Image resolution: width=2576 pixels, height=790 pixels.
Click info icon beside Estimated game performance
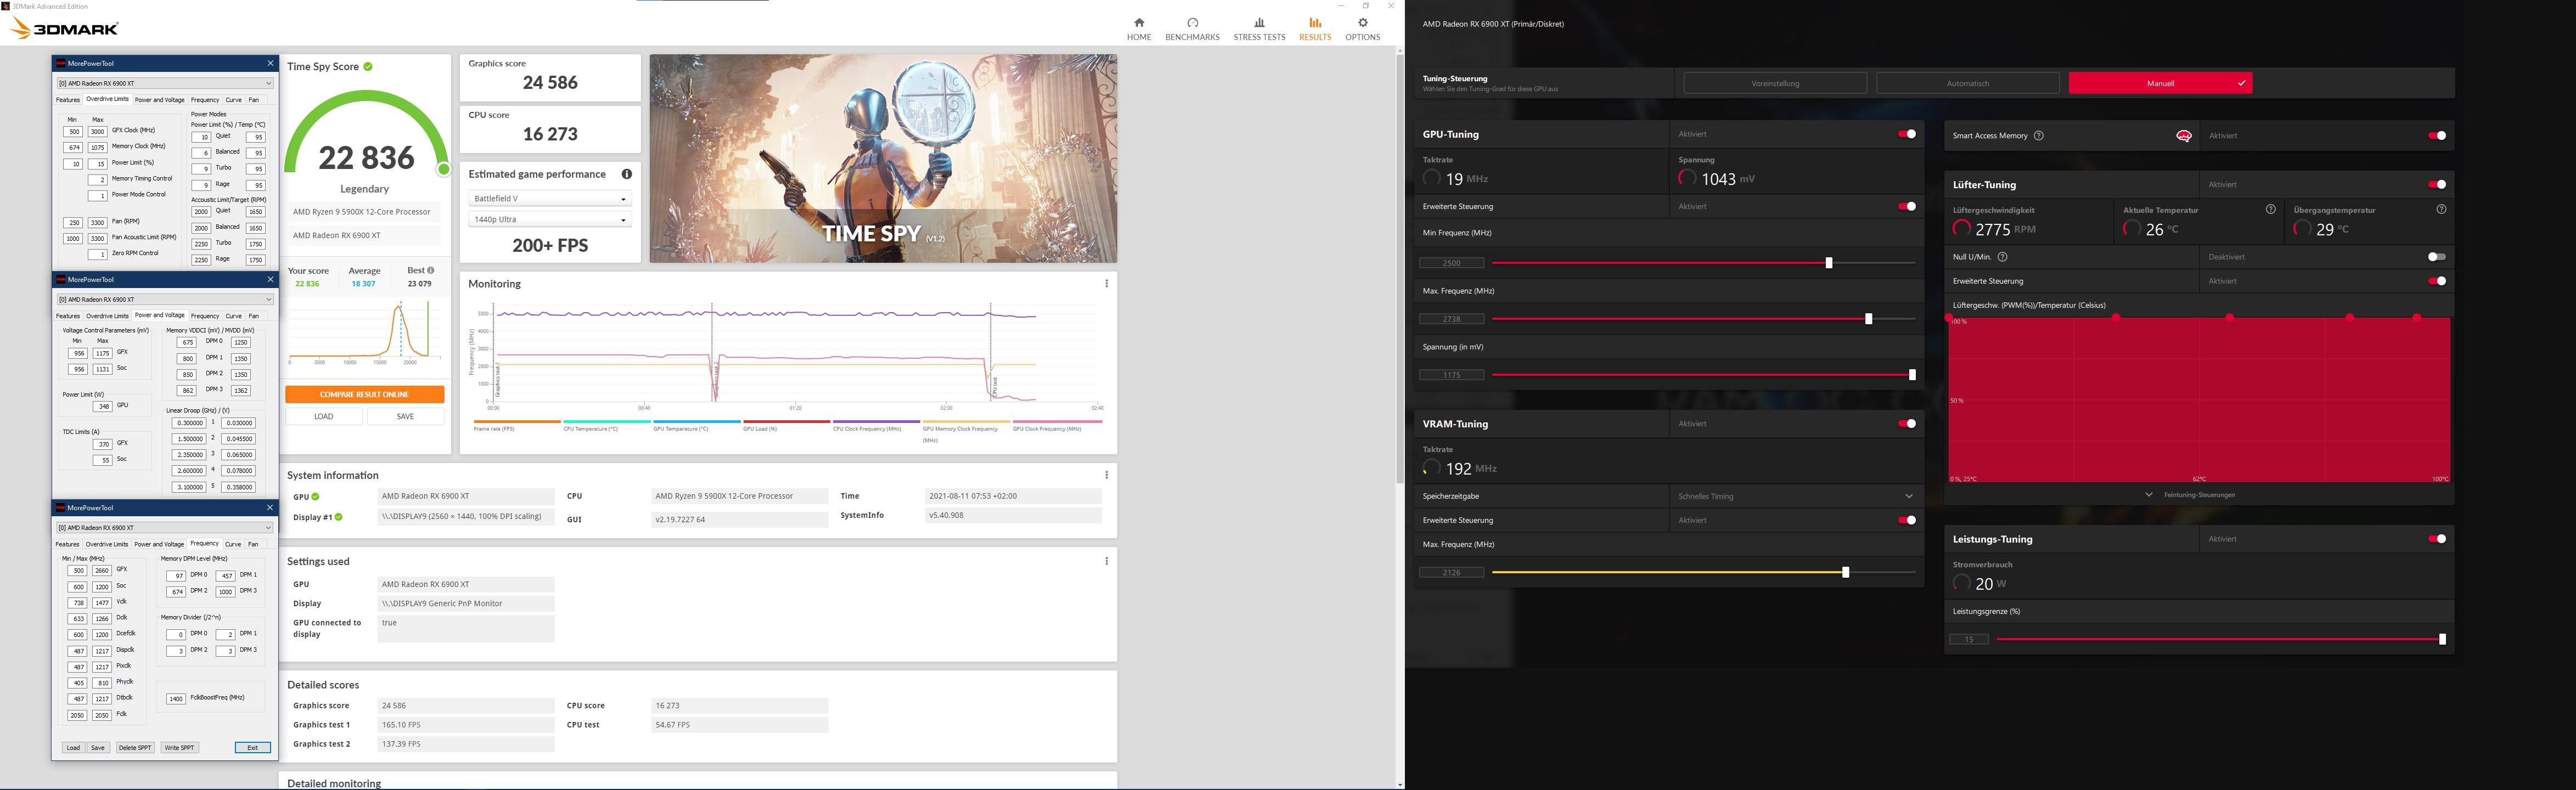coord(627,174)
